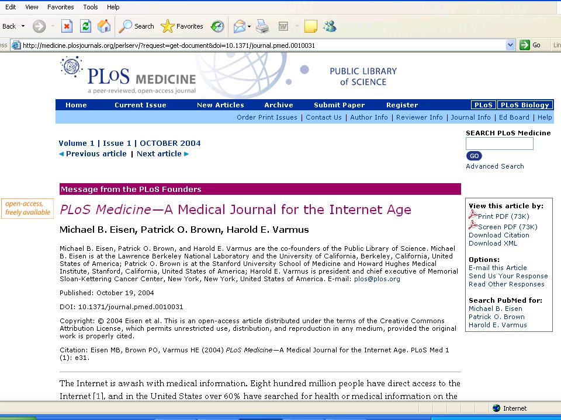Click Send Us Your Response link
The width and height of the screenshot is (561, 420).
(x=508, y=276)
